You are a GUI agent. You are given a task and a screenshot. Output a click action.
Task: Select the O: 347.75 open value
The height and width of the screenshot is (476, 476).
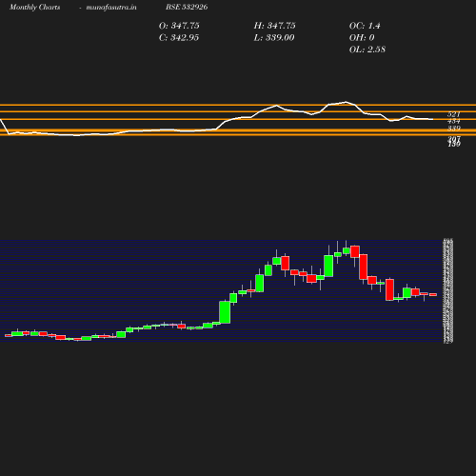pyautogui.click(x=179, y=26)
